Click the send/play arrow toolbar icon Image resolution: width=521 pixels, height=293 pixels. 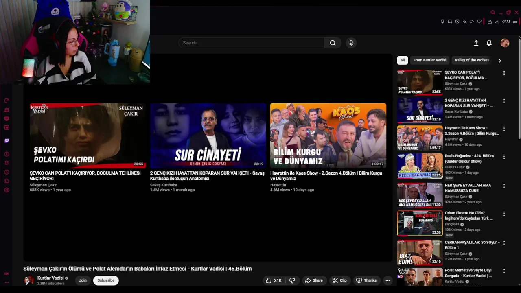point(472,22)
